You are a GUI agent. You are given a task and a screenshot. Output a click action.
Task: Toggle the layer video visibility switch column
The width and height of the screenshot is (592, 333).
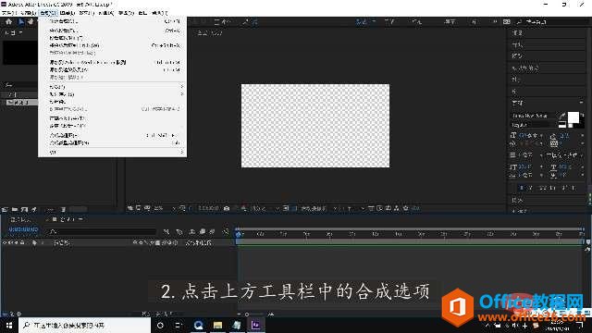point(5,242)
